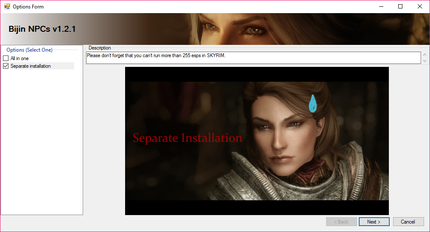Viewport: 430px width, 232px height.
Task: Check the "All in one" option
Action: [6, 58]
